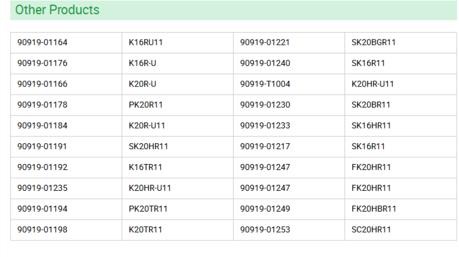Click part number 90919-01235
The height and width of the screenshot is (257, 459).
[42, 188]
